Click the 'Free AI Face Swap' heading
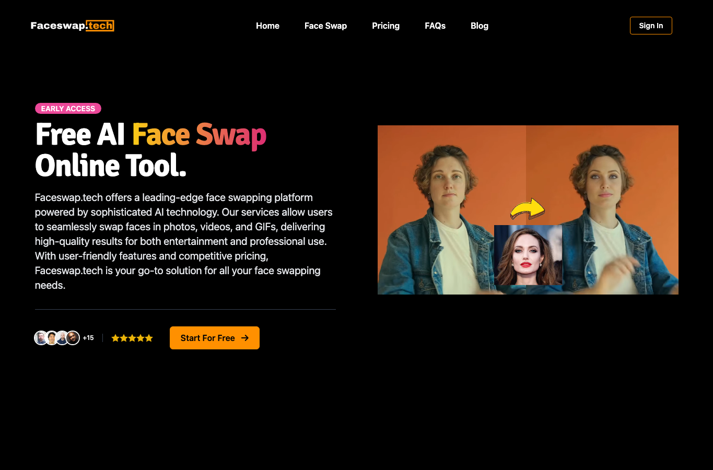This screenshot has height=470, width=713. pyautogui.click(x=151, y=135)
